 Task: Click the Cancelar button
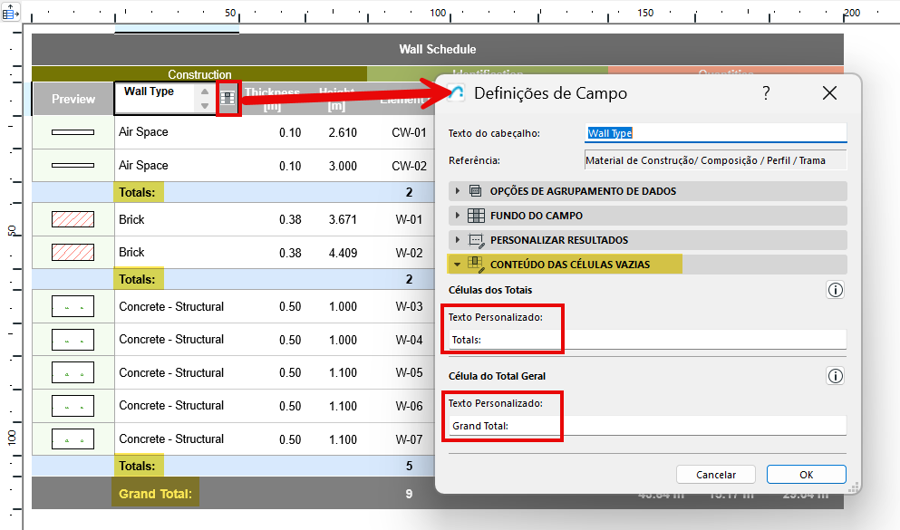tap(716, 475)
